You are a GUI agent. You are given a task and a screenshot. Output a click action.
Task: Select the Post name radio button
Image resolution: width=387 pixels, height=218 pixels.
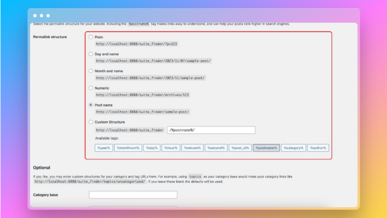[x=91, y=105]
